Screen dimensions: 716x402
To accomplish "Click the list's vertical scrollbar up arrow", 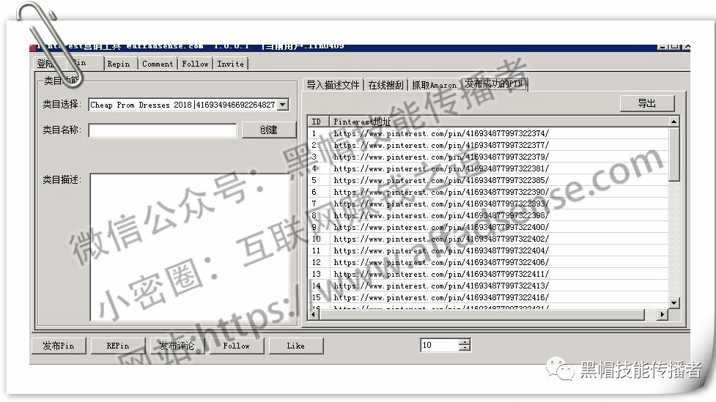I will tap(674, 122).
